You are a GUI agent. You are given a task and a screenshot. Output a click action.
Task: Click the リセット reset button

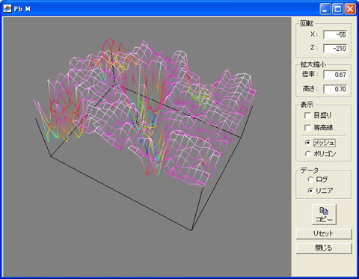point(324,234)
